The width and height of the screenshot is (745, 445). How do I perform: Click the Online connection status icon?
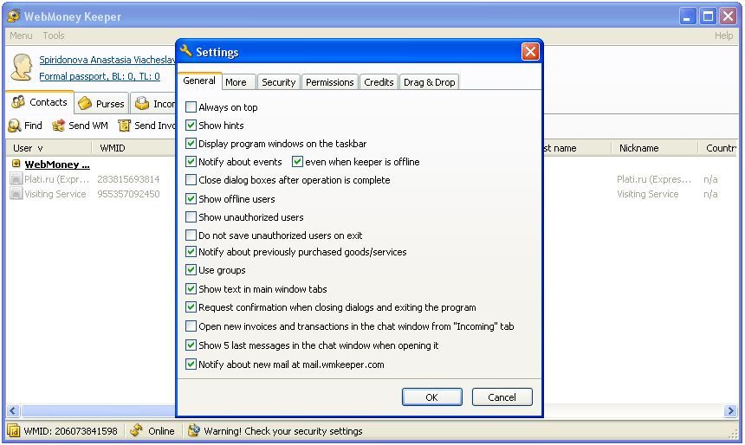[136, 431]
